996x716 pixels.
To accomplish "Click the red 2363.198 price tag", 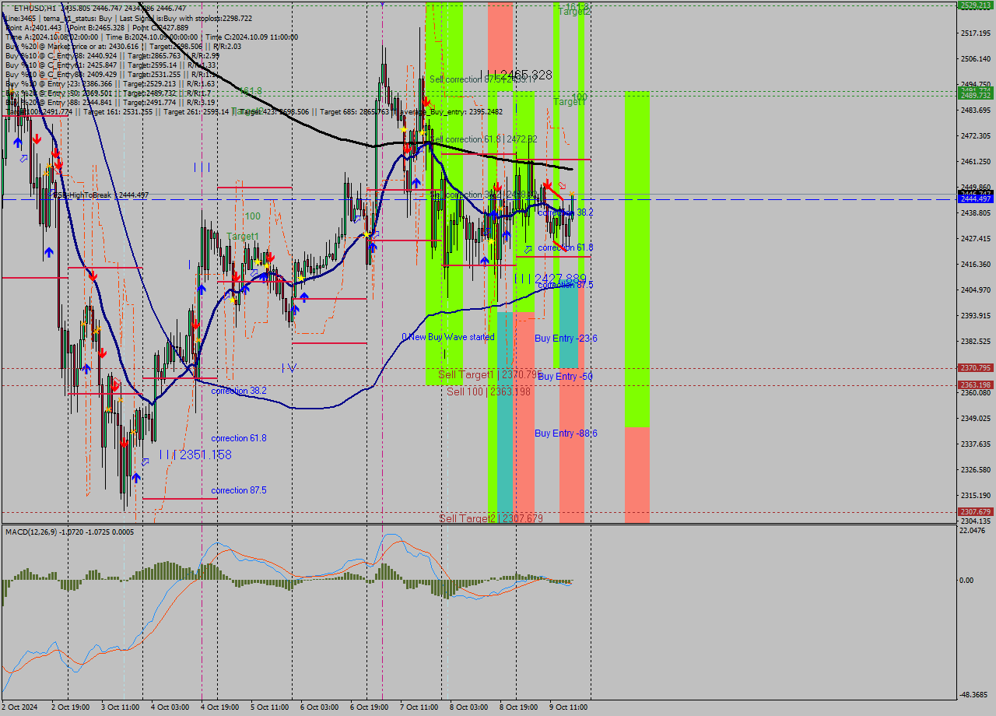I will click(x=975, y=385).
